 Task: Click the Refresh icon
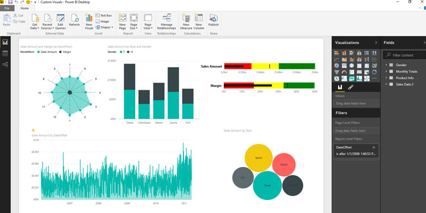pyautogui.click(x=74, y=20)
